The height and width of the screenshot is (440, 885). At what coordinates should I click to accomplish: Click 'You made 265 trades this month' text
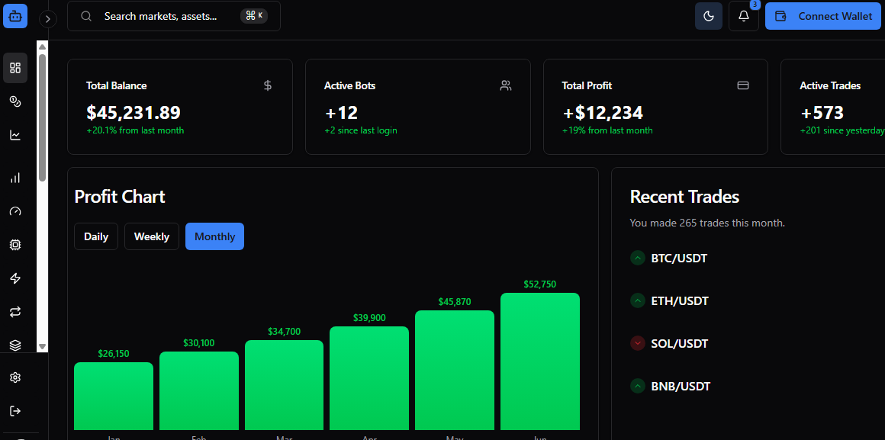click(707, 223)
